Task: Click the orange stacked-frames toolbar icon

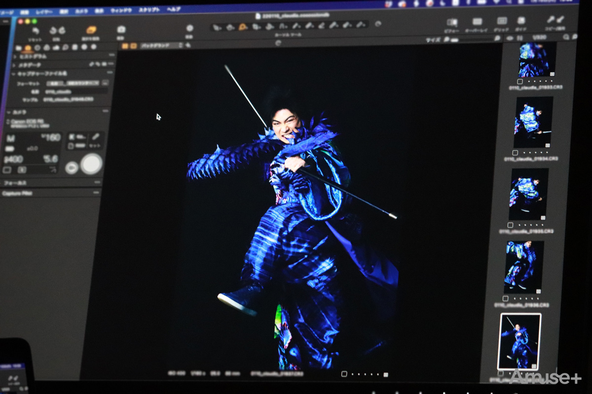Action: [x=91, y=30]
